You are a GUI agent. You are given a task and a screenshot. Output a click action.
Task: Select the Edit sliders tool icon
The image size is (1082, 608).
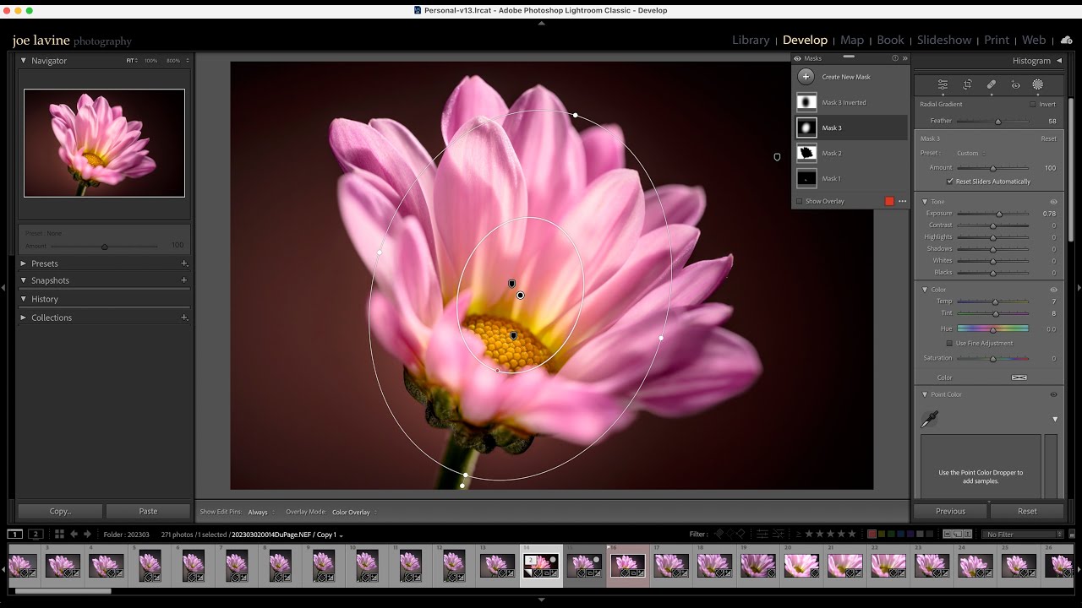pos(943,84)
